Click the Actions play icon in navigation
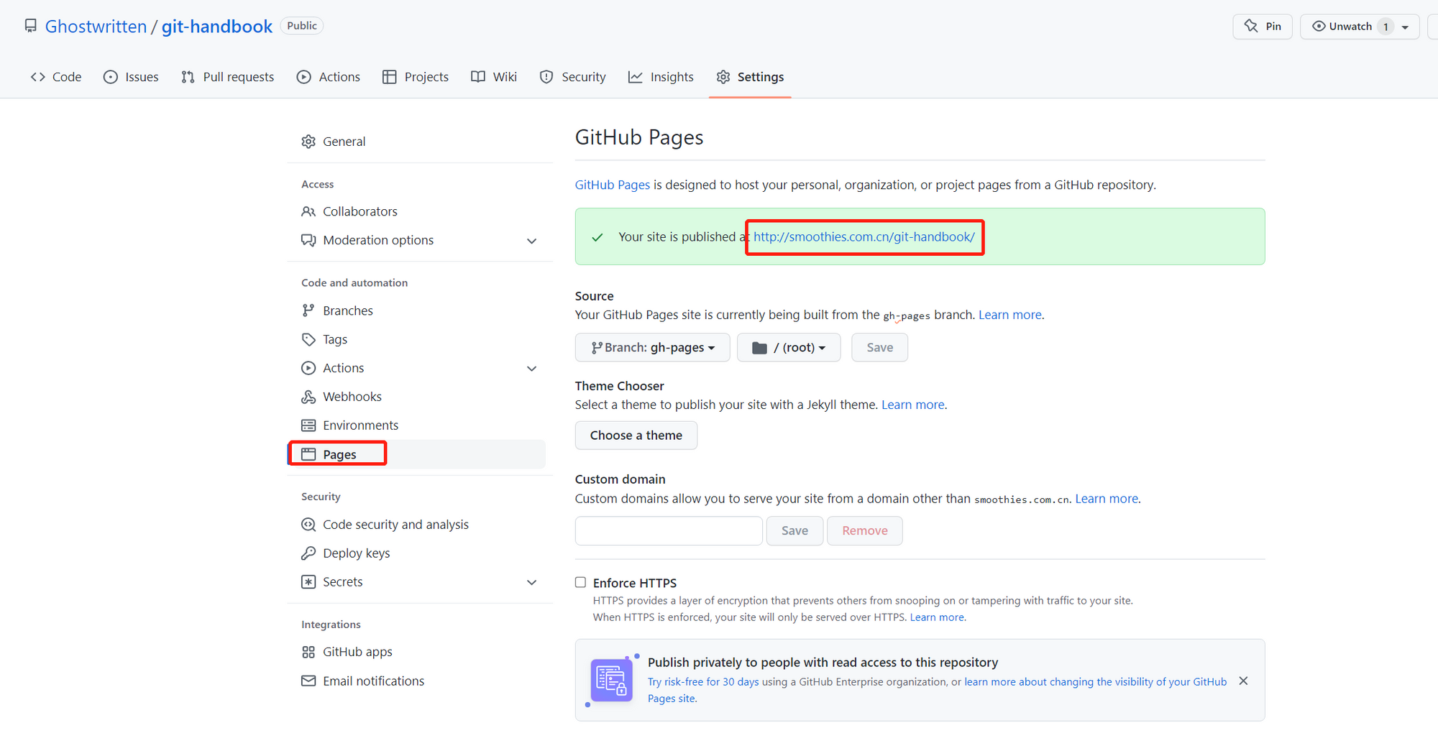The image size is (1438, 746). (x=304, y=77)
